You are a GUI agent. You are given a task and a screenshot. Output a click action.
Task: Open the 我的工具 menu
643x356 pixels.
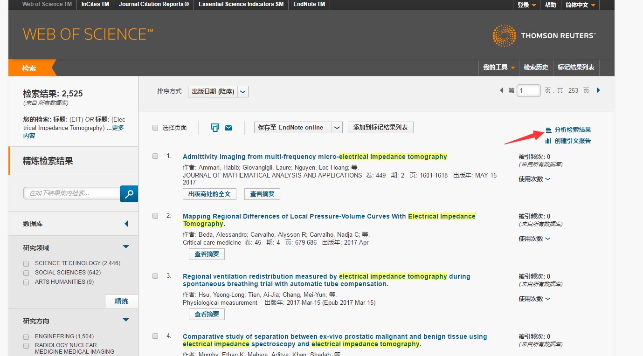499,68
